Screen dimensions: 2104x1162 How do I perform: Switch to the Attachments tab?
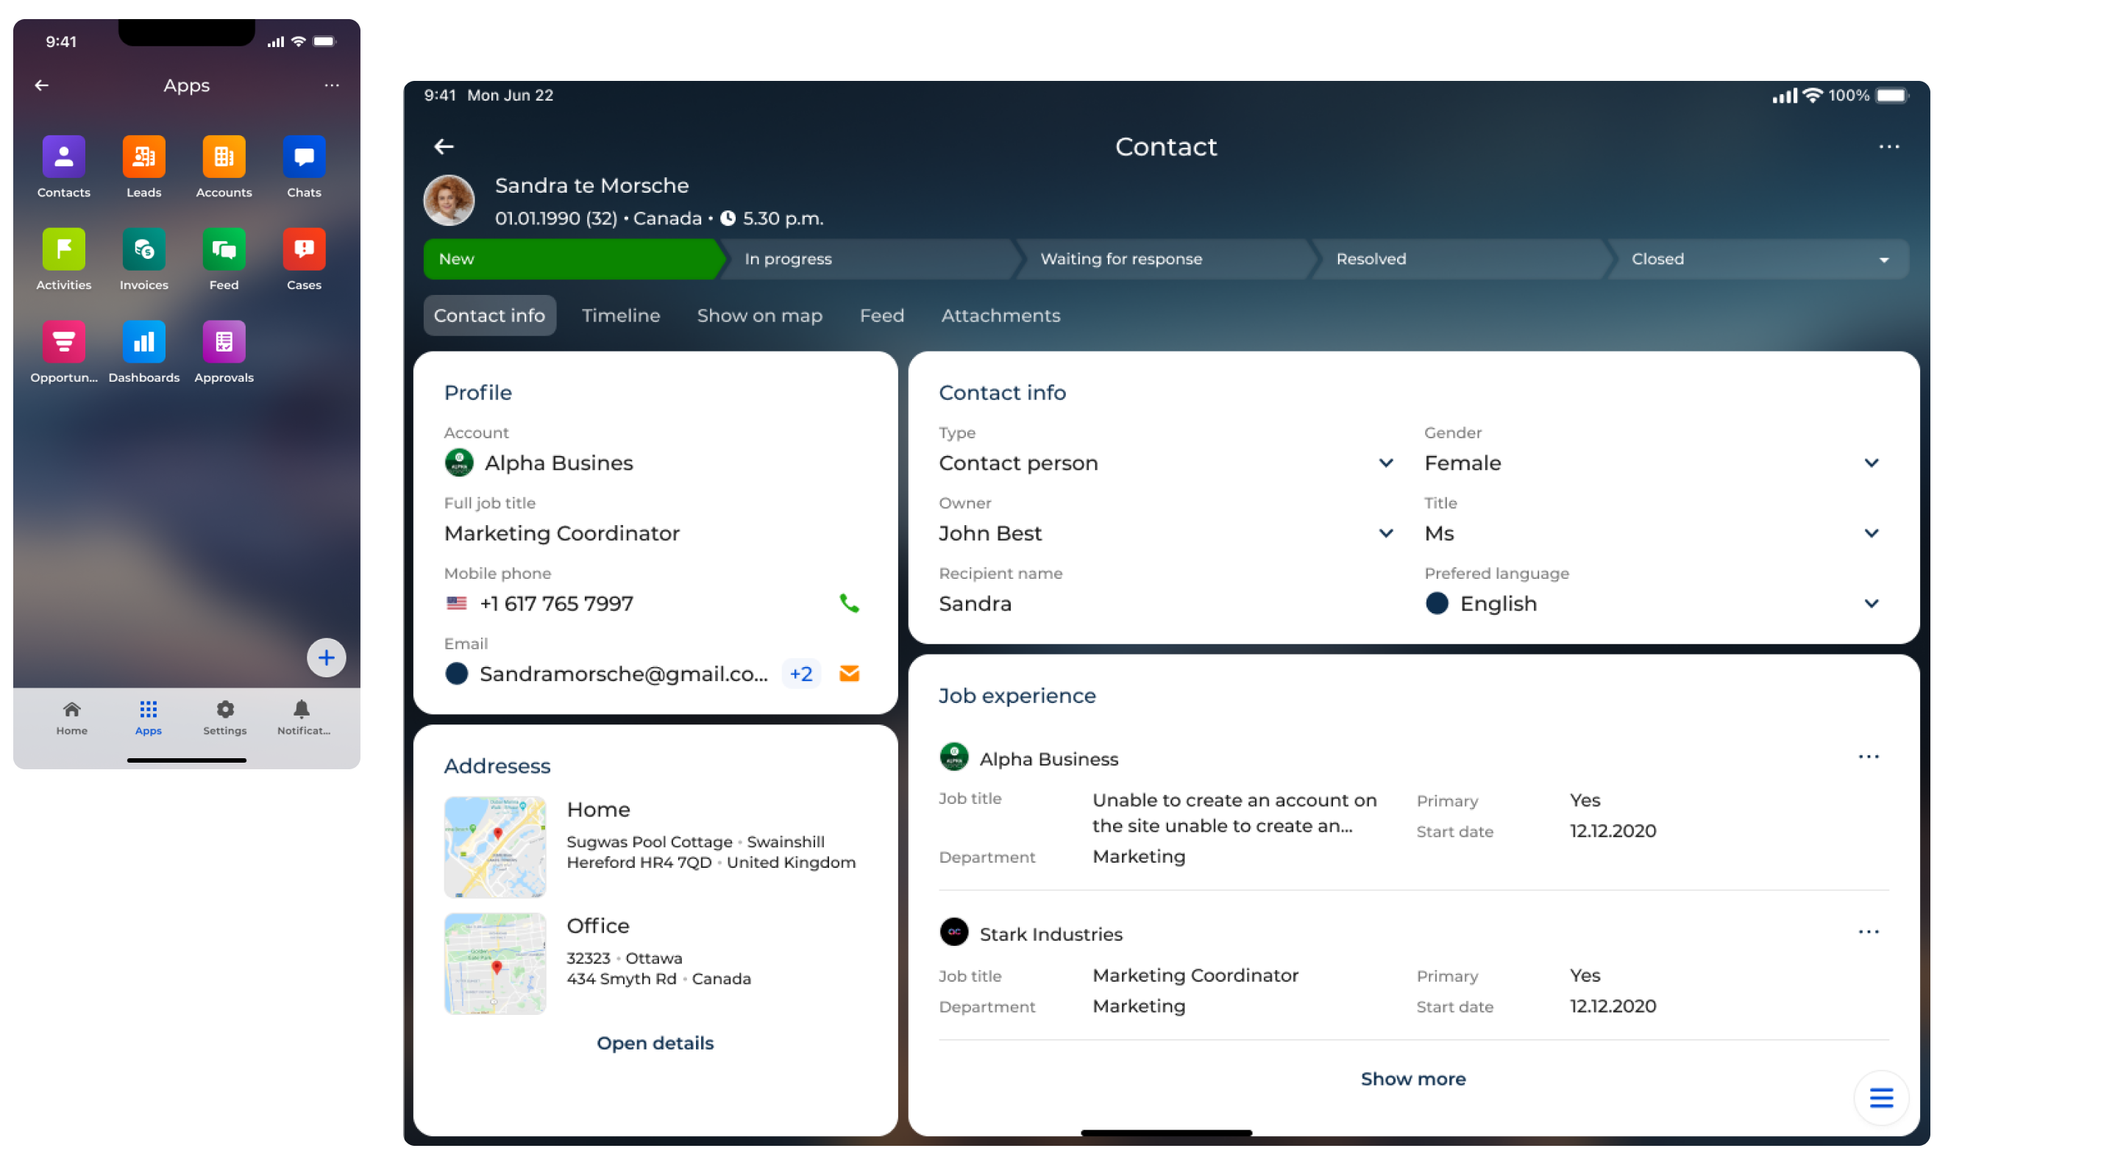click(1000, 316)
